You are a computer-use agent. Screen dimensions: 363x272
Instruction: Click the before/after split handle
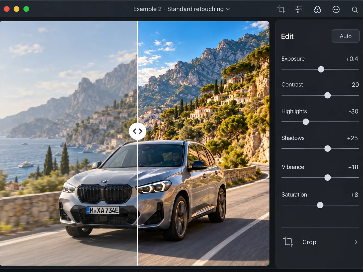138,131
